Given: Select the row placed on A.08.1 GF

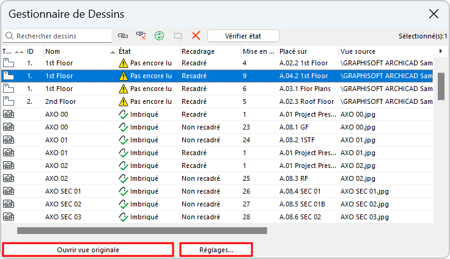Looking at the screenshot, I should (217, 127).
